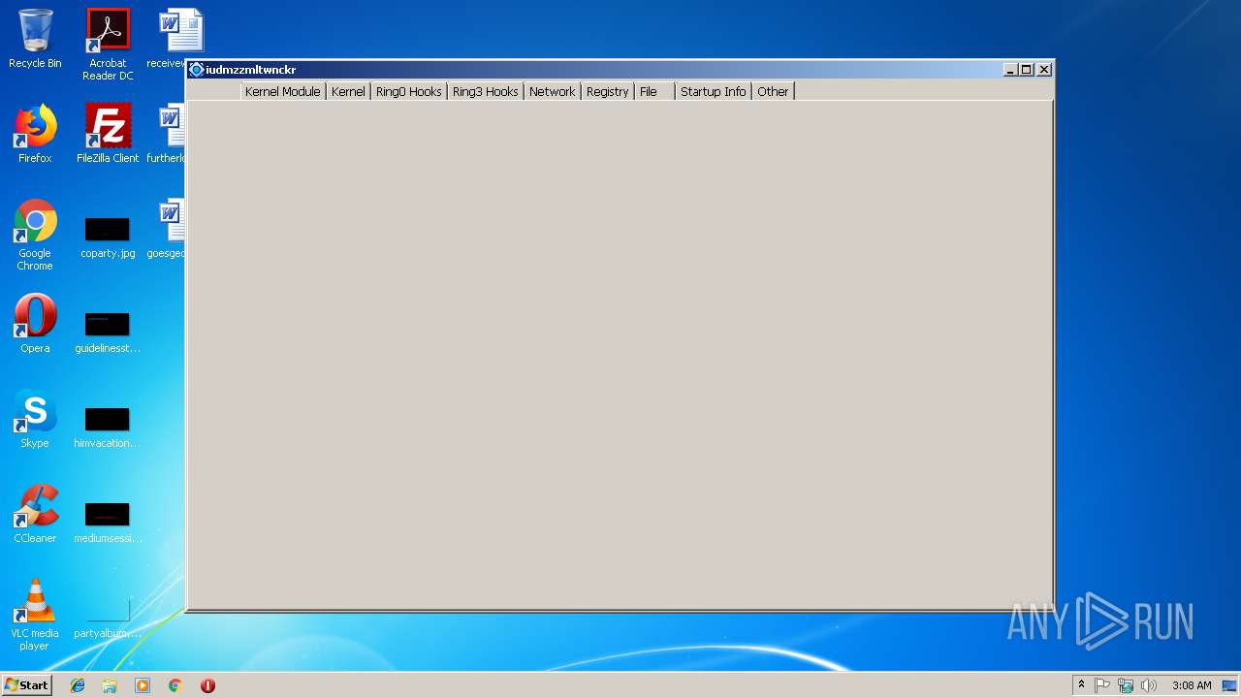Open Windows Explorer from taskbar

(x=110, y=685)
